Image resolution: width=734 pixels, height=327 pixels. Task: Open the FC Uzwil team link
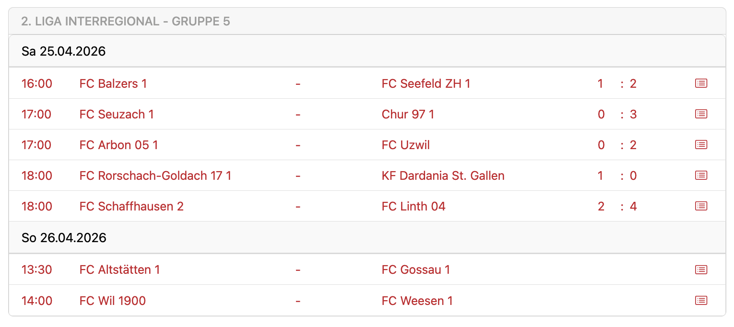tap(405, 145)
